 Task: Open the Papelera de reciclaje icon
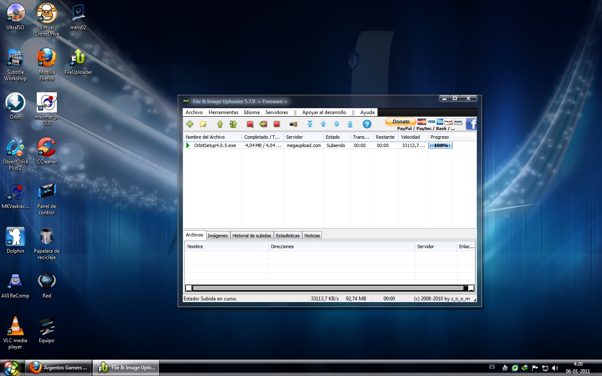[x=47, y=243]
